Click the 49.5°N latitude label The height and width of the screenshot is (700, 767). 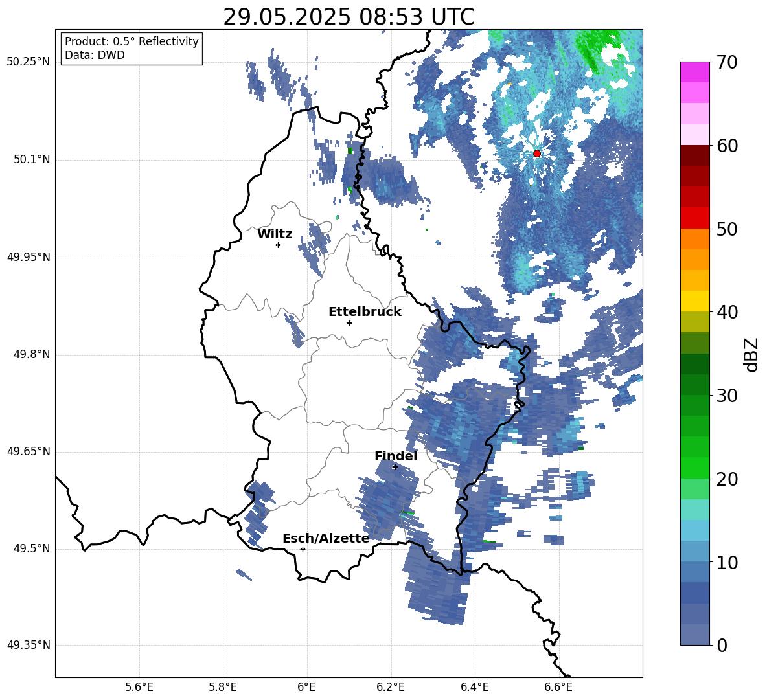tap(31, 548)
